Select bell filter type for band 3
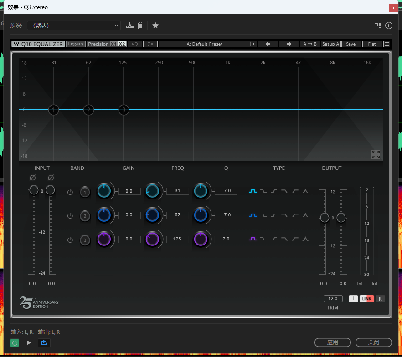This screenshot has height=357, width=402. pyautogui.click(x=253, y=239)
